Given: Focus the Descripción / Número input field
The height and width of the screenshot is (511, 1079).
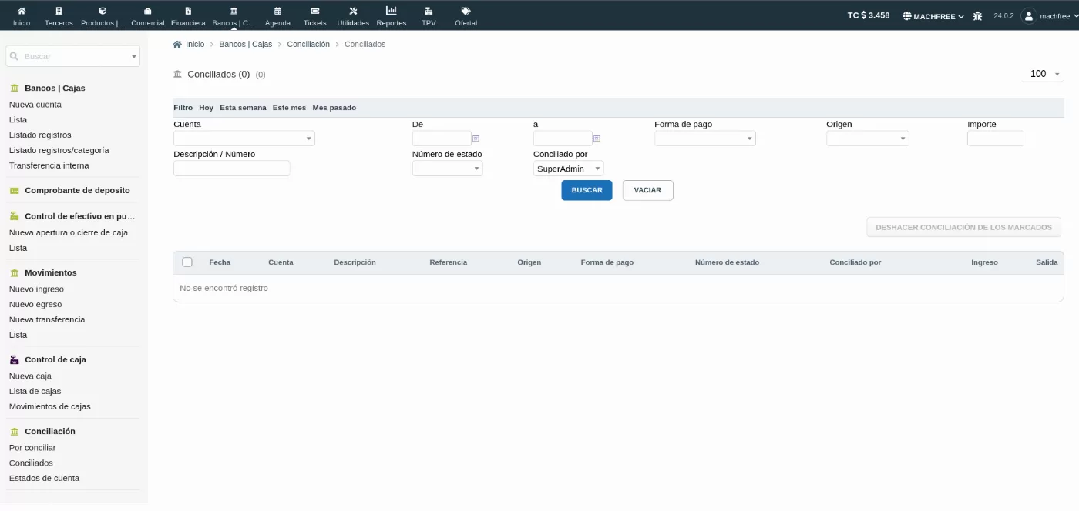Looking at the screenshot, I should point(232,169).
